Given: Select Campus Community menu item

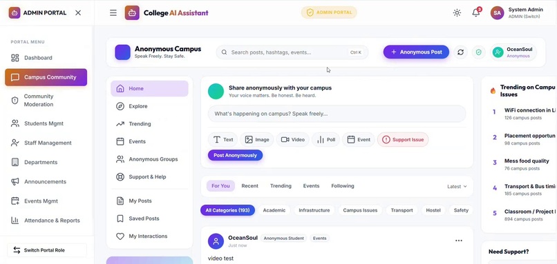Looking at the screenshot, I should point(46,77).
